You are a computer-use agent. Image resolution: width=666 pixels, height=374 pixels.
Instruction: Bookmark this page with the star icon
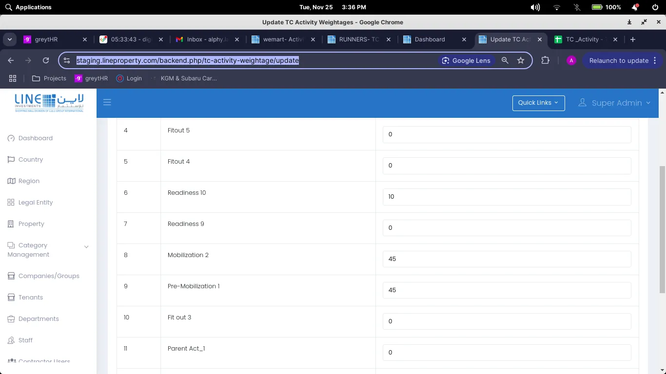(521, 61)
